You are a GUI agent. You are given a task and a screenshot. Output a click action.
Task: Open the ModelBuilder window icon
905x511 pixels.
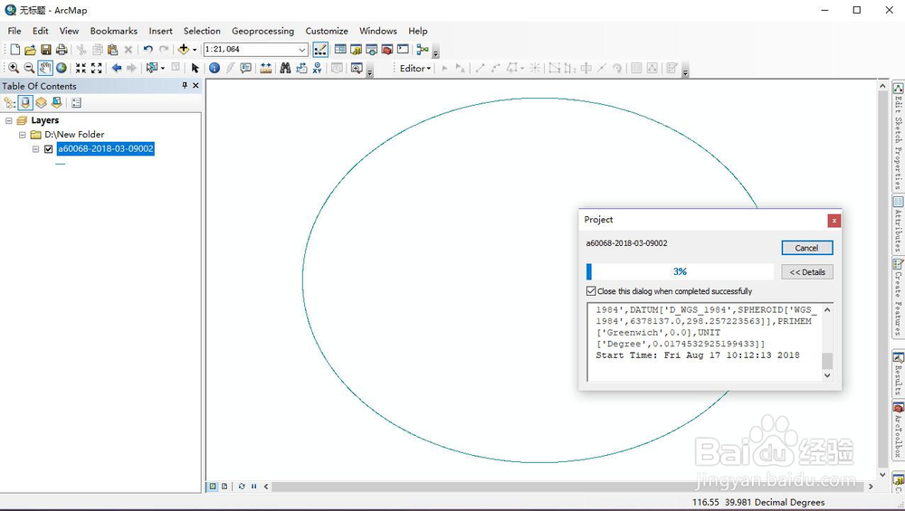pos(423,50)
